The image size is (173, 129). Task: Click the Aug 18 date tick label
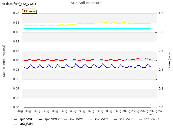103,111
